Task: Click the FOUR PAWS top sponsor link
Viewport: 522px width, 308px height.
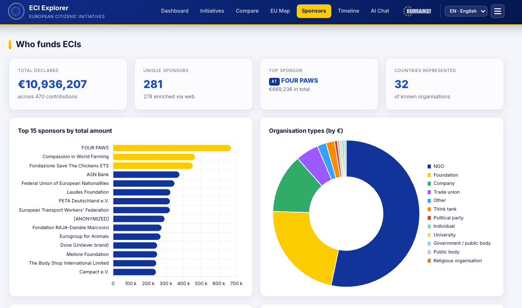Action: tap(299, 81)
